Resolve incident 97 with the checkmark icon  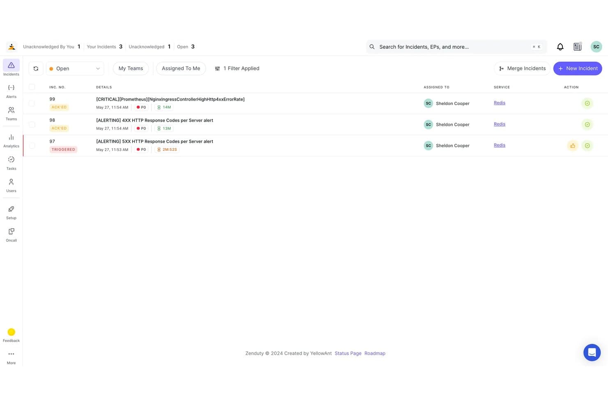tap(587, 146)
